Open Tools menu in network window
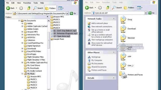161x90 pixels. (x=114, y=2)
